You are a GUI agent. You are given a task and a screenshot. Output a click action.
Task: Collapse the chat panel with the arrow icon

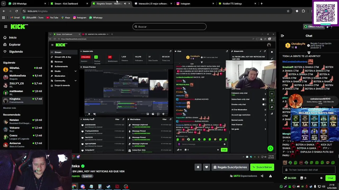click(x=282, y=36)
